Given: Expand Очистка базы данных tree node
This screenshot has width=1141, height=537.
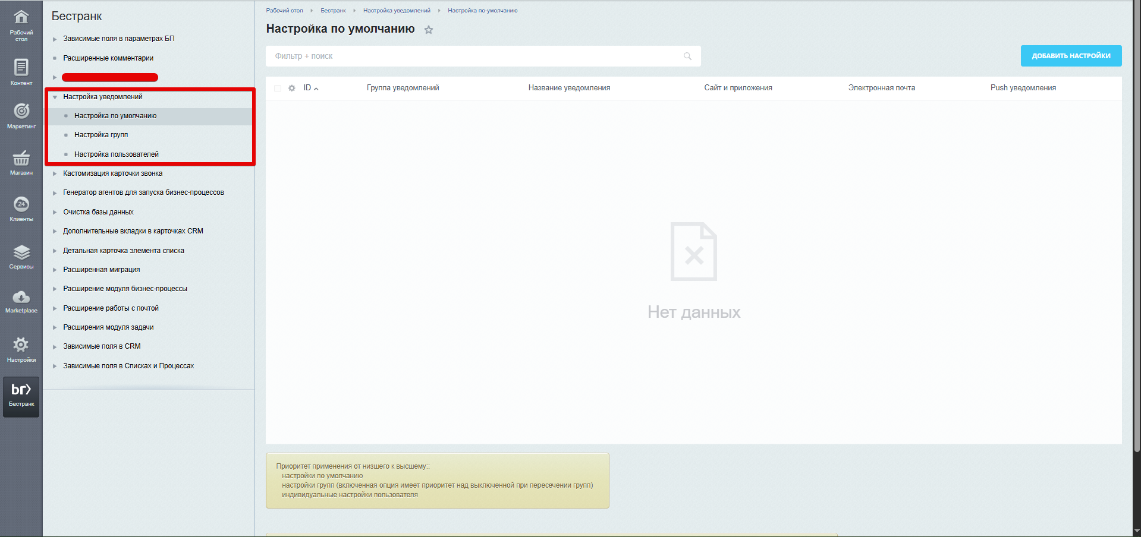Looking at the screenshot, I should [x=55, y=212].
